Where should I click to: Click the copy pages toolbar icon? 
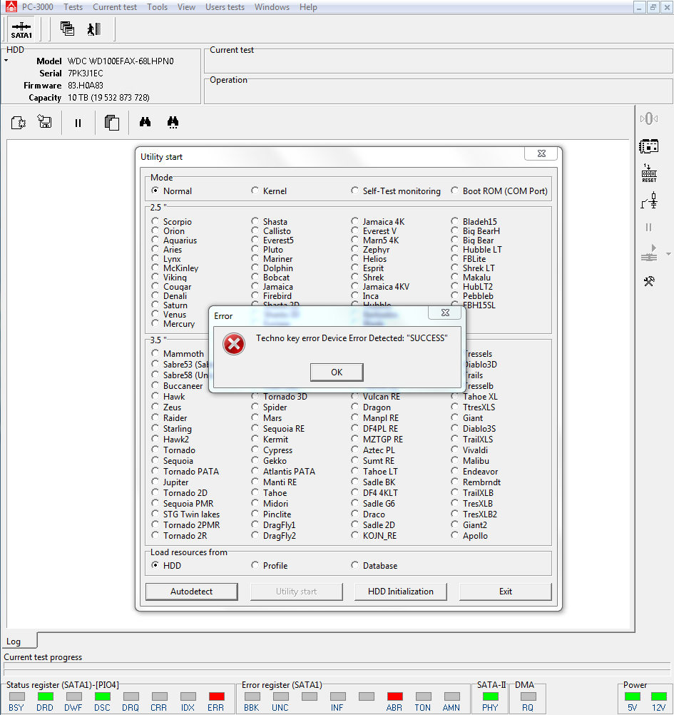(112, 123)
